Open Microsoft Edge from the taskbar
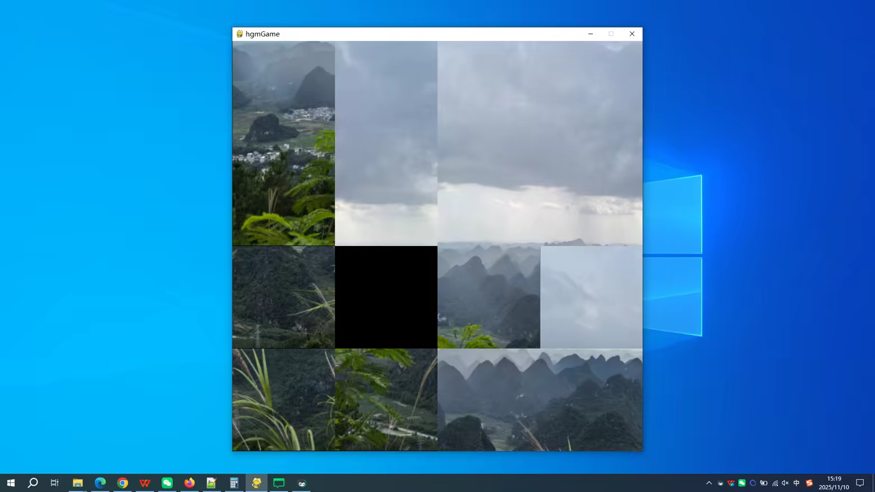 click(x=100, y=482)
